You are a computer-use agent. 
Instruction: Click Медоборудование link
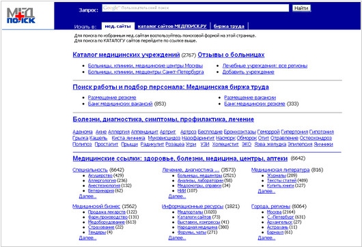click(106, 222)
